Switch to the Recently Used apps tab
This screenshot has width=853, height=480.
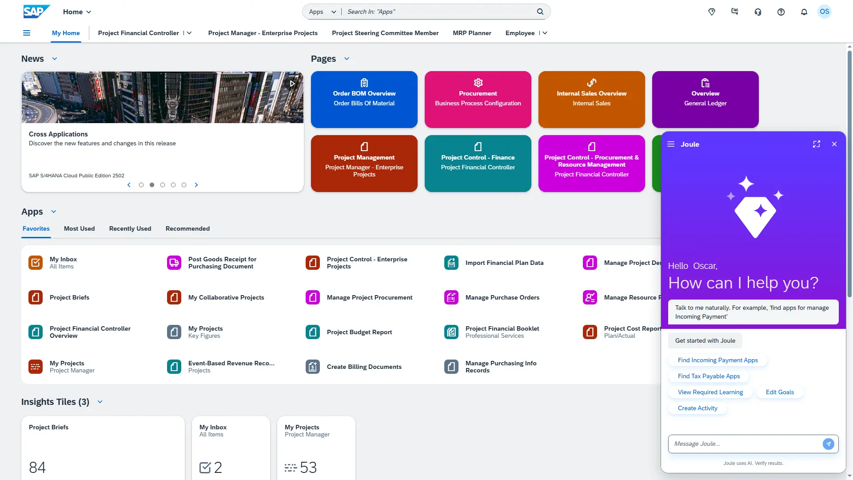coord(130,228)
